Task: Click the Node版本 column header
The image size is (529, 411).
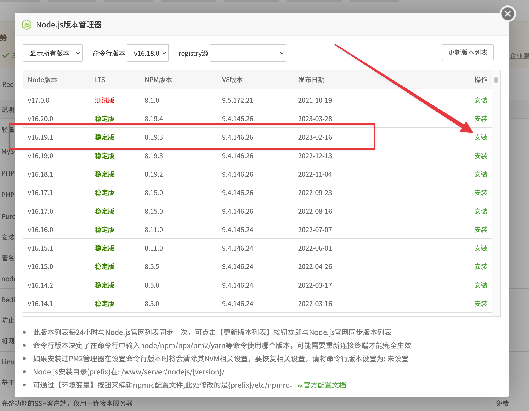Action: pyautogui.click(x=43, y=80)
